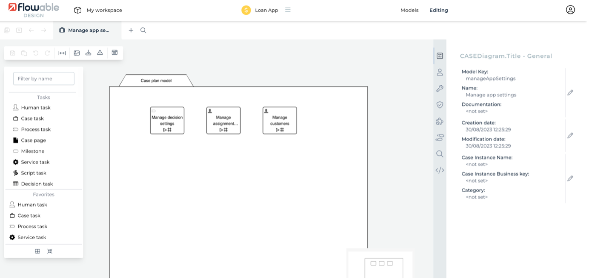Add a new tab with plus button
Screen dimensions: 589x280
click(x=131, y=30)
